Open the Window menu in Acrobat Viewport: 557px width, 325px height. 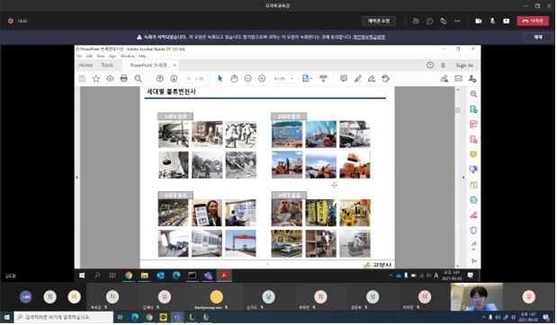[x=127, y=56]
